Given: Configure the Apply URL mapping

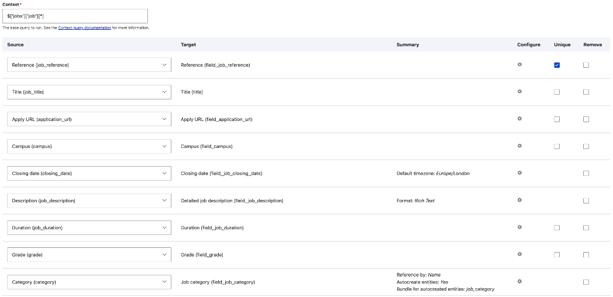Looking at the screenshot, I should point(519,119).
